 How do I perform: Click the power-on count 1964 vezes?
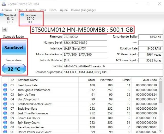pos(151,55)
